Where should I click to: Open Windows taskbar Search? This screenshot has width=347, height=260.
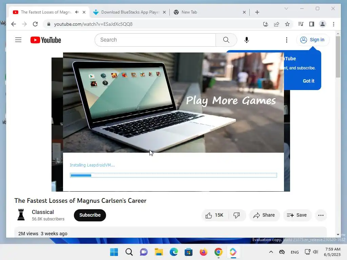click(x=129, y=252)
